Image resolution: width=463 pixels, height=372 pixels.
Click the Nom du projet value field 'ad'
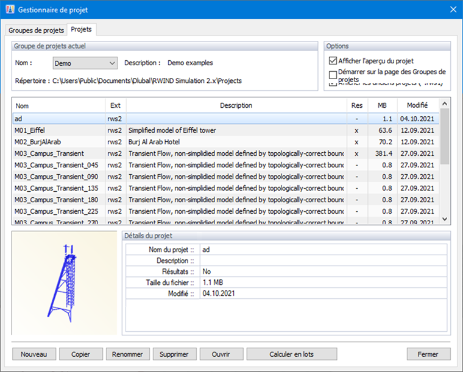tap(323, 250)
